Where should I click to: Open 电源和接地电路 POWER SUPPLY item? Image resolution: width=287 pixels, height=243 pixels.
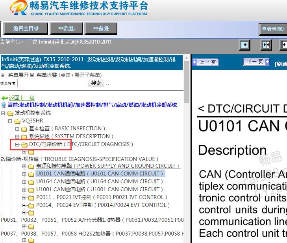(x=108, y=166)
